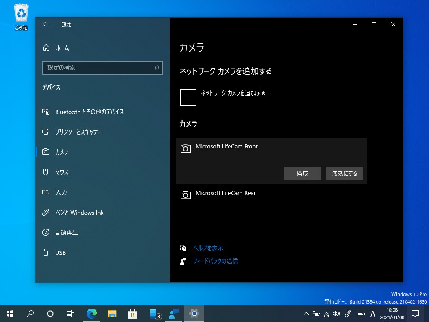Switch to Bluetooth とその他のデバイス page
Image resolution: width=429 pixels, height=322 pixels.
point(89,112)
